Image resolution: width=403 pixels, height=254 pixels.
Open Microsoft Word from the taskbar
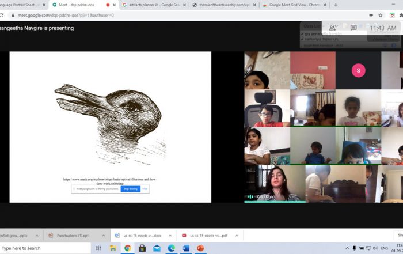(186, 248)
